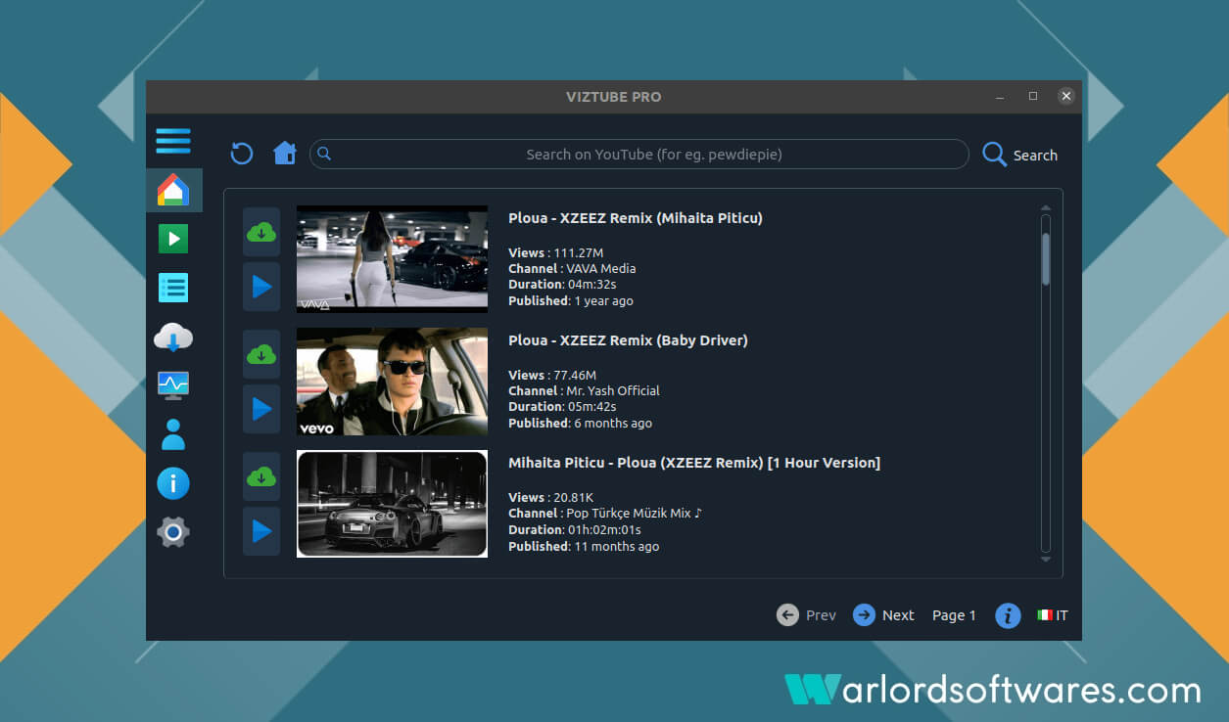
Task: Open the settings gear in sidebar
Action: (x=173, y=532)
